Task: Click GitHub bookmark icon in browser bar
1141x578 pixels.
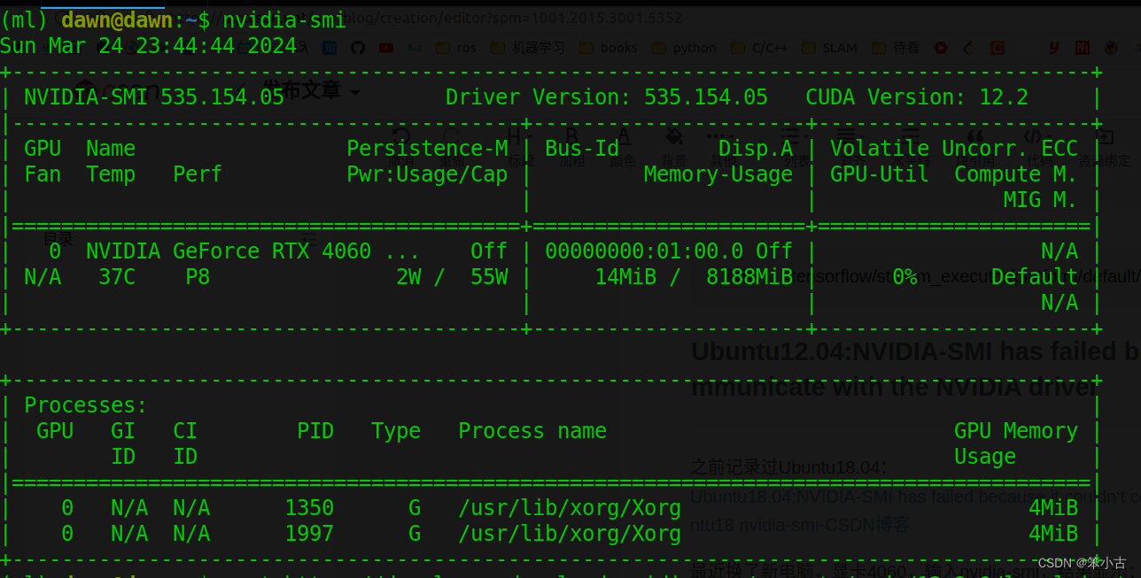Action: [x=358, y=48]
